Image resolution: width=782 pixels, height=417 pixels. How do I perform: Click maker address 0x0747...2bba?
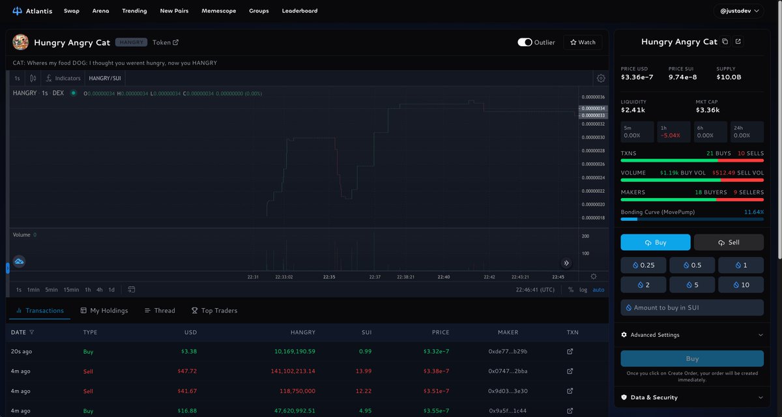click(x=508, y=371)
